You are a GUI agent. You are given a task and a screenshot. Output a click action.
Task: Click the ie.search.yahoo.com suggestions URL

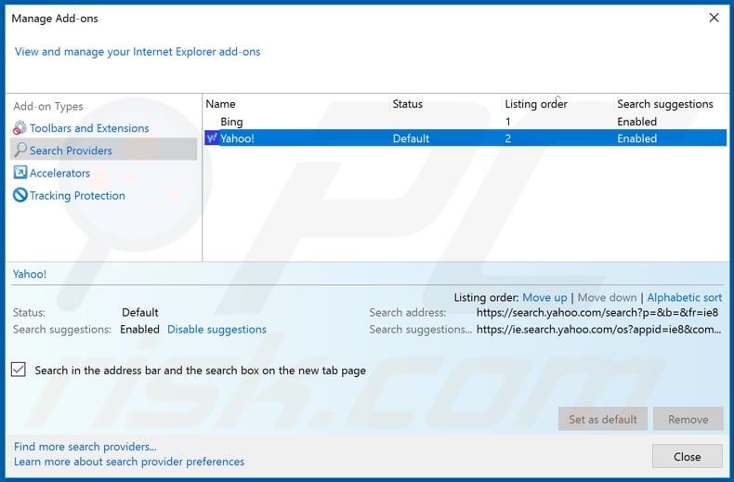tap(598, 330)
